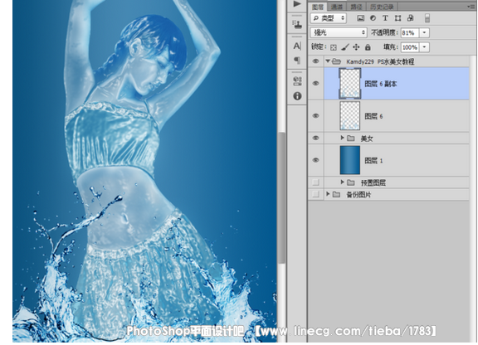Expand the 备份图片 group
The height and width of the screenshot is (345, 478).
[328, 194]
